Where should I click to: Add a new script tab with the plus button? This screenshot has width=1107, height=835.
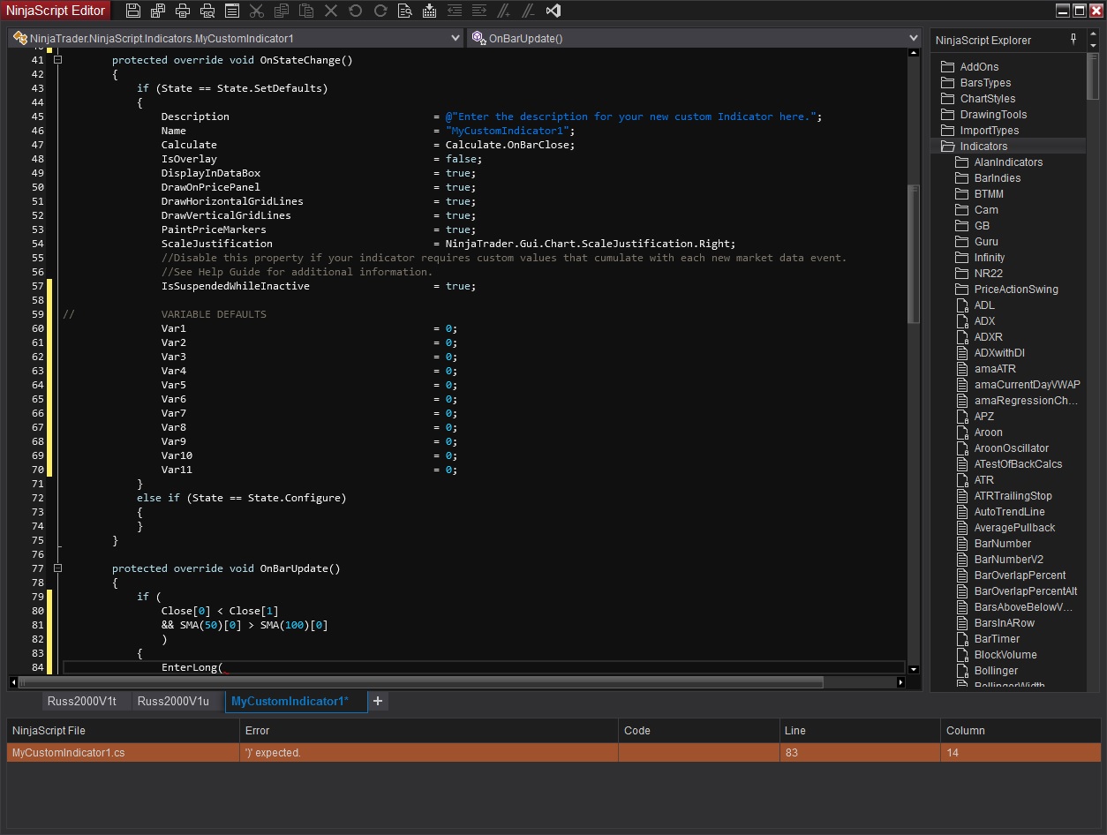[378, 701]
